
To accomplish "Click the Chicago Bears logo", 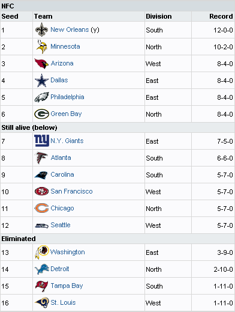I will [41, 208].
